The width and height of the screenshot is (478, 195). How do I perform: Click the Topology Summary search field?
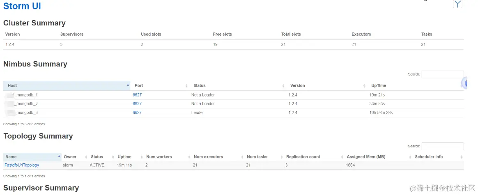tap(442, 146)
